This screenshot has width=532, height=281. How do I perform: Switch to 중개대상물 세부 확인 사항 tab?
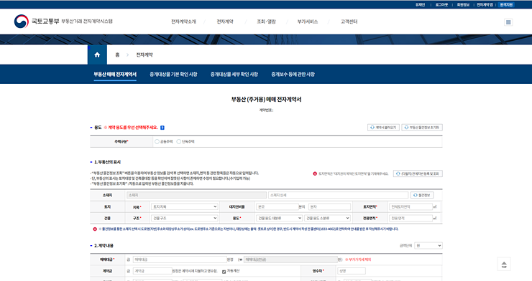(x=234, y=75)
